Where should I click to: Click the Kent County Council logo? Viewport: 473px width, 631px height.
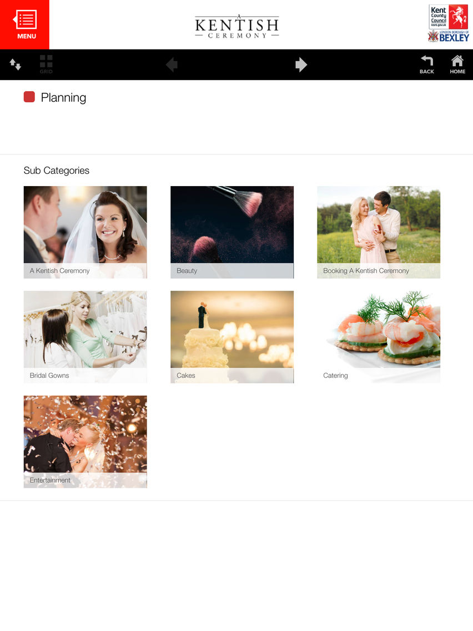[x=449, y=17]
